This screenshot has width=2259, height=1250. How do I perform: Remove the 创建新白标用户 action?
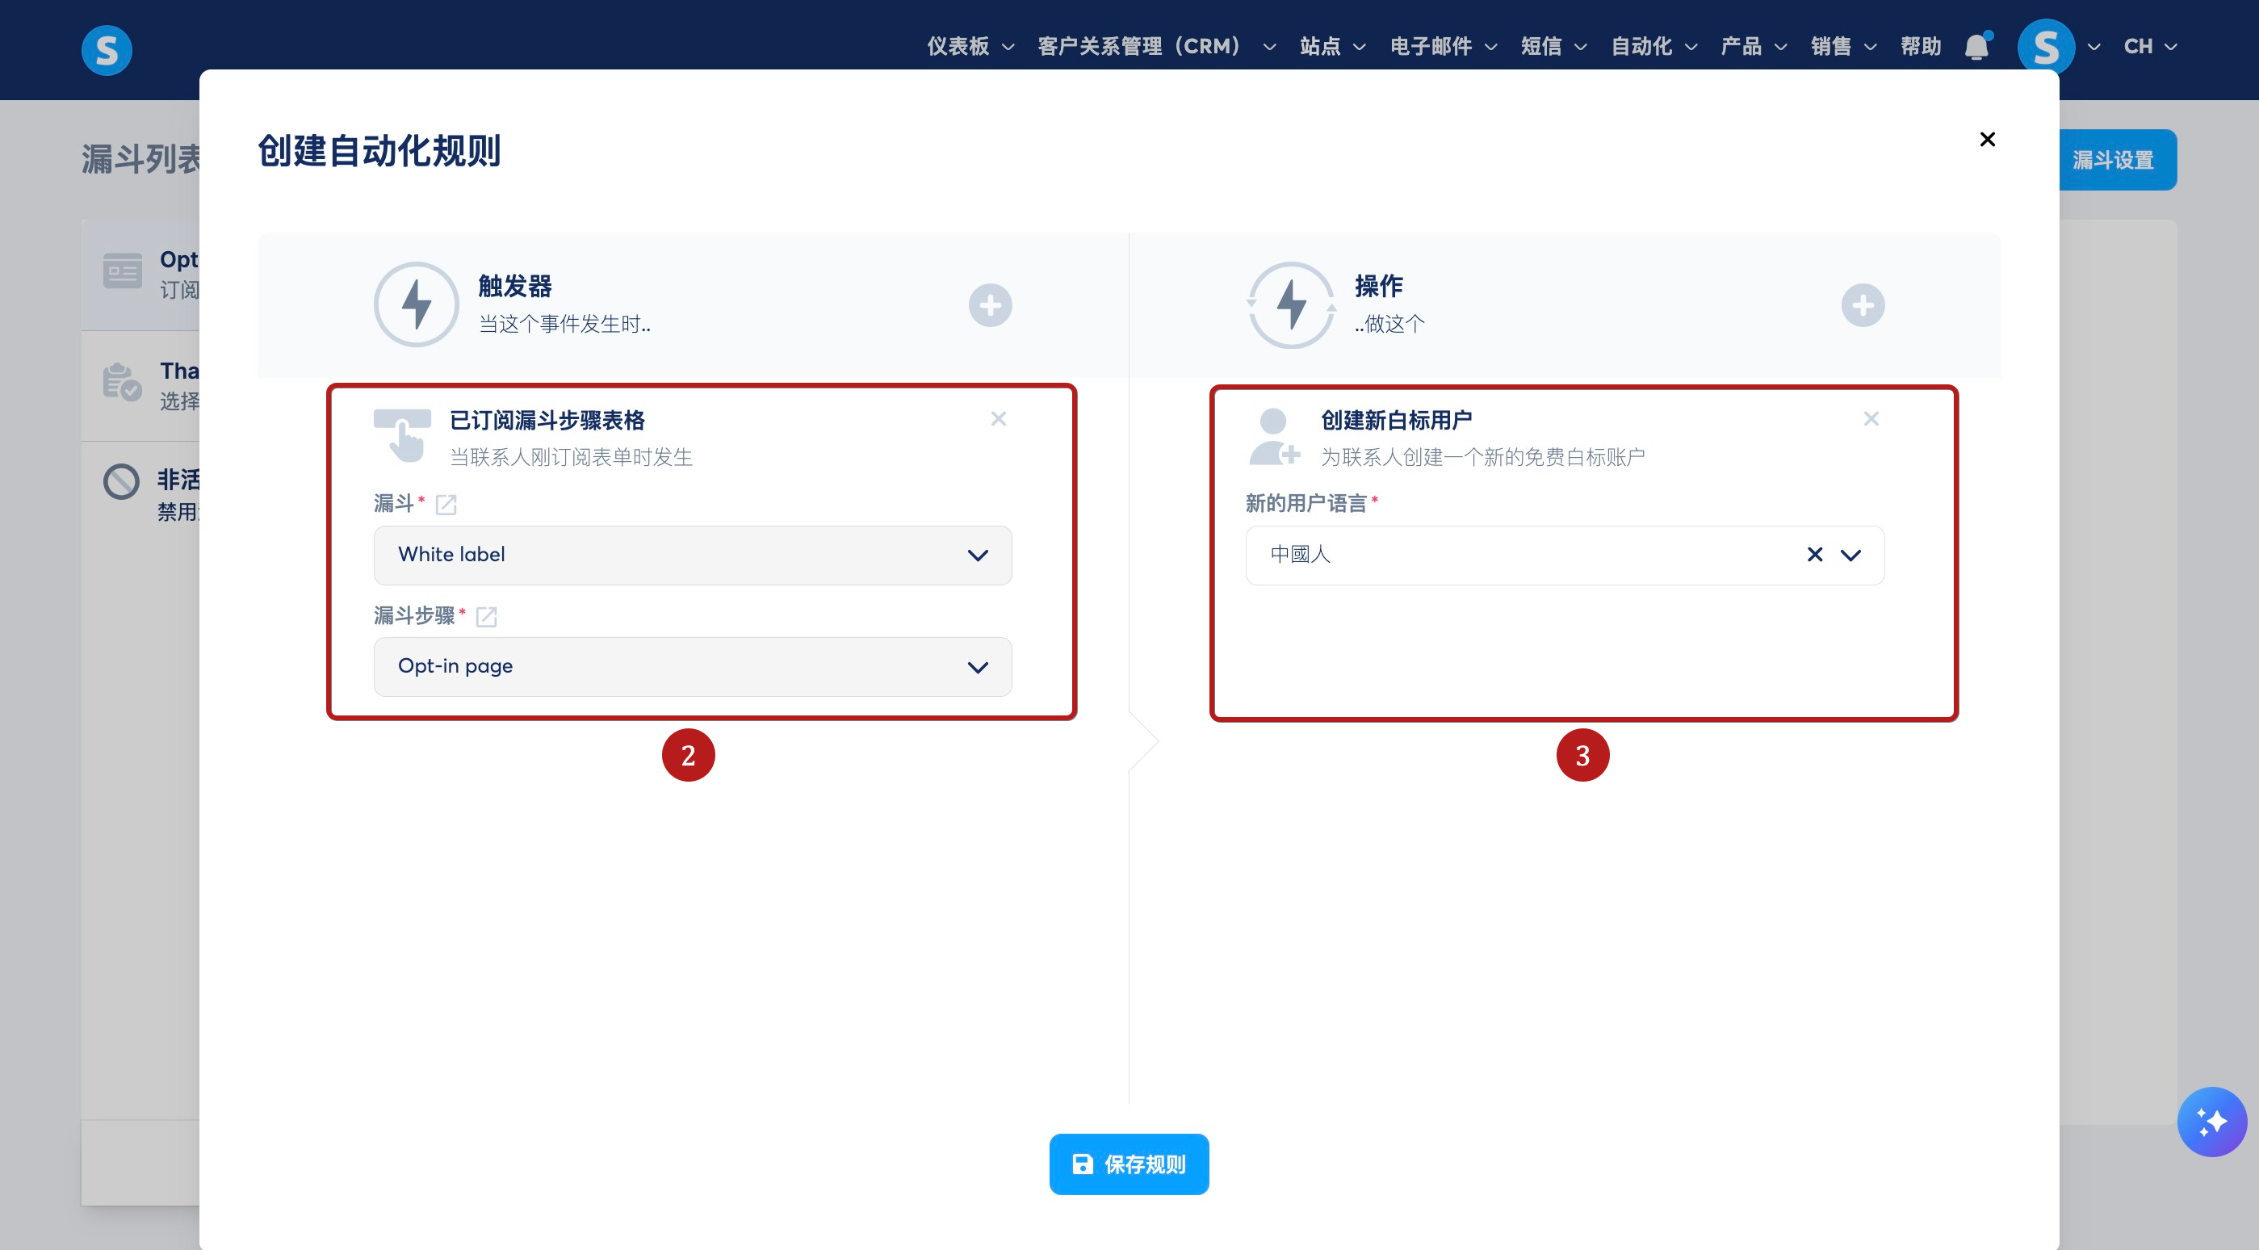click(1871, 419)
